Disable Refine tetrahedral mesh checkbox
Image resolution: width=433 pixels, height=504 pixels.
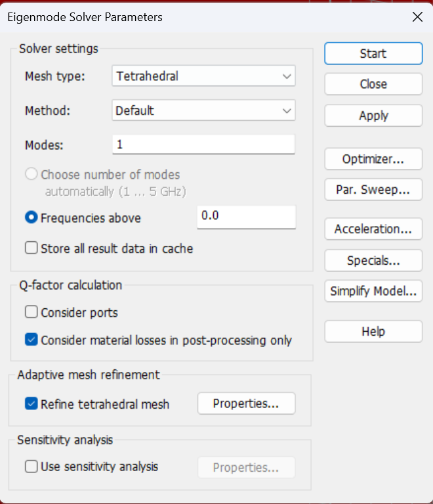tap(31, 403)
